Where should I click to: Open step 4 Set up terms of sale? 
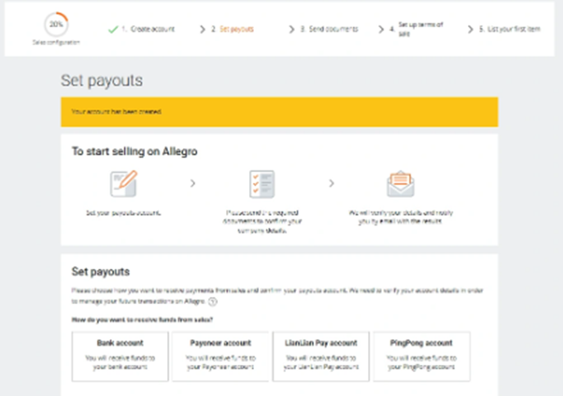click(x=416, y=30)
